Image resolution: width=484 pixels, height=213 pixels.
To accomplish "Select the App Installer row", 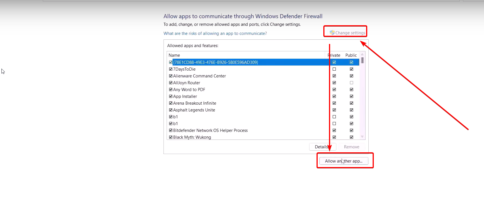I will pos(263,96).
